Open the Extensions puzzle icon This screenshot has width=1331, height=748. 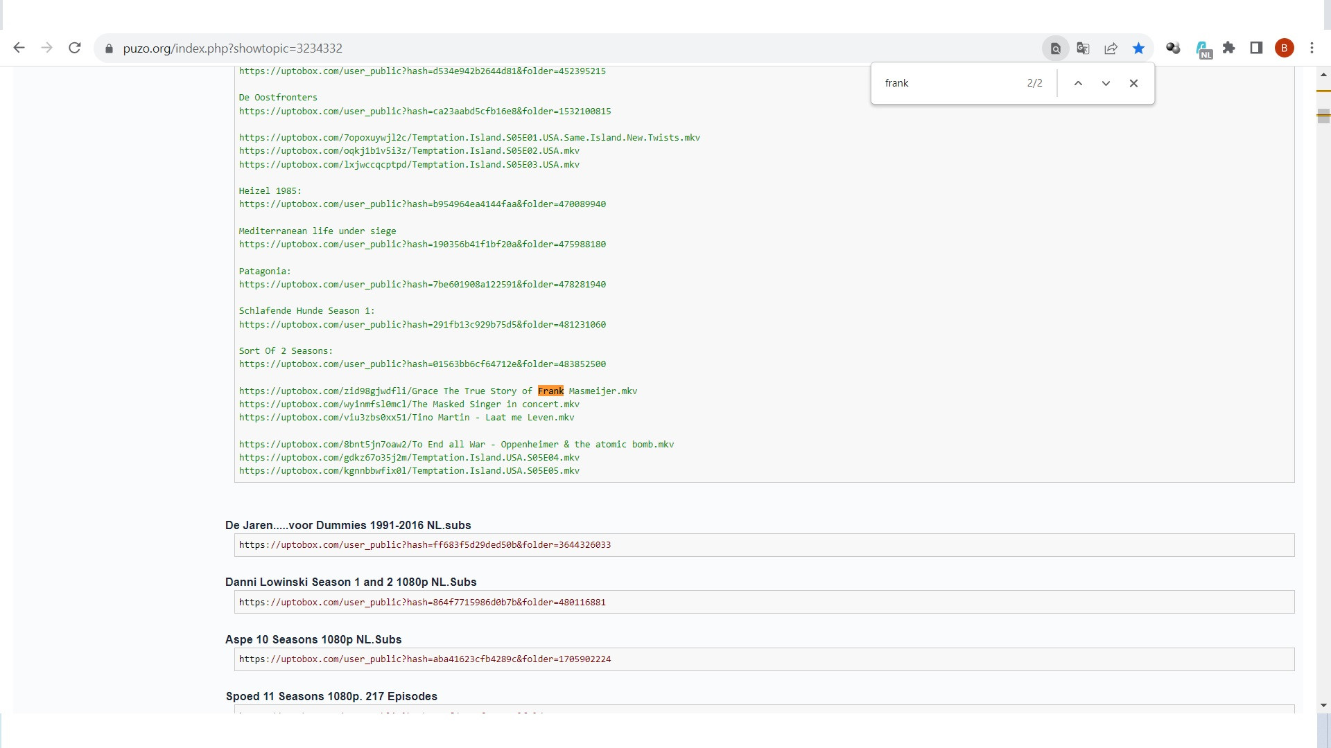tap(1228, 48)
